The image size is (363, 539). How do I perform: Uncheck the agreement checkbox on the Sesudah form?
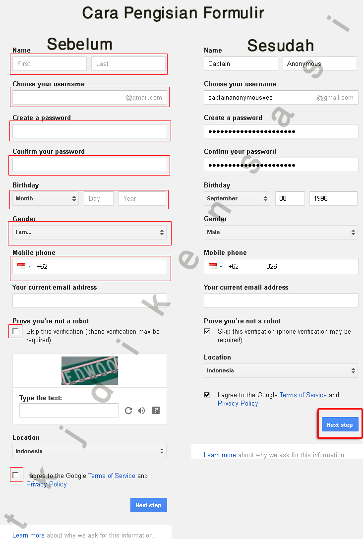(x=207, y=395)
